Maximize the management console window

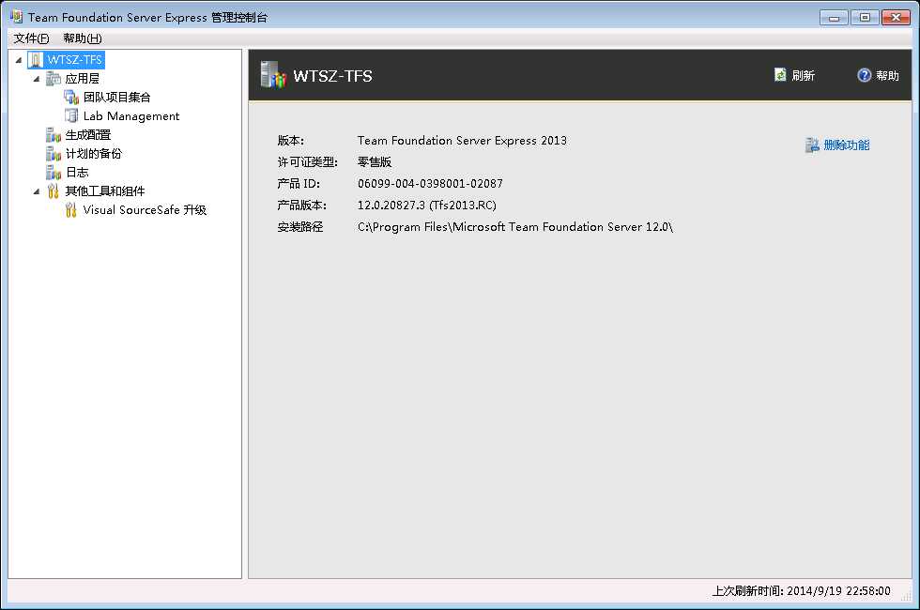pos(865,18)
